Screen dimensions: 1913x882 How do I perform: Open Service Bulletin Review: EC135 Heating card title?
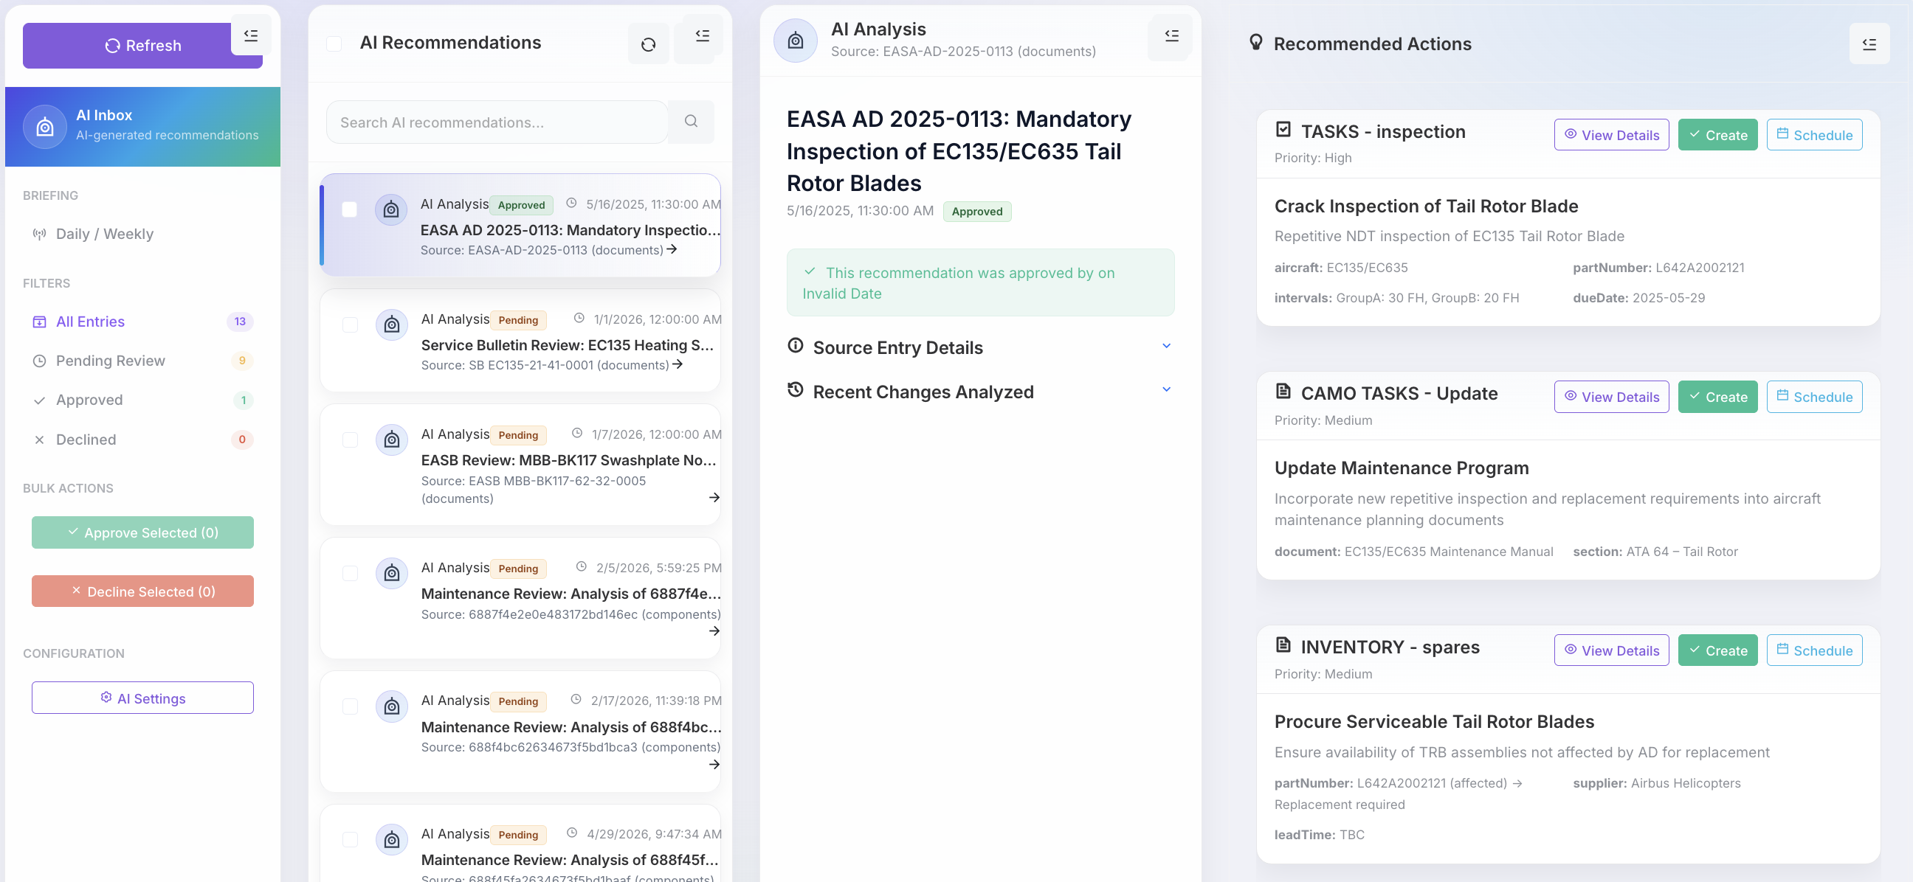(568, 345)
